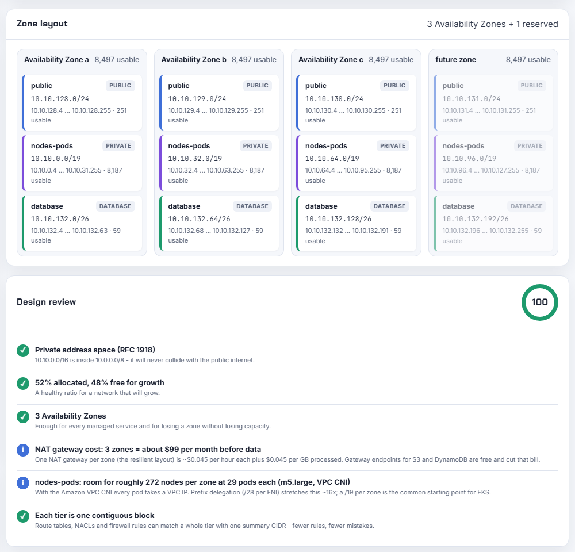This screenshot has height=552, width=575.
Task: Click CIDR text 10.10.0.0/19
Action: pyautogui.click(x=56, y=159)
